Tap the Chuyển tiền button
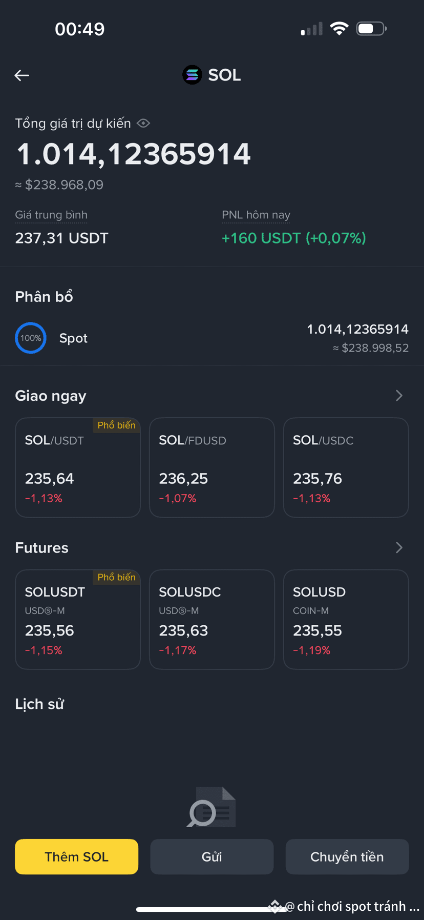The width and height of the screenshot is (424, 920). 347,856
